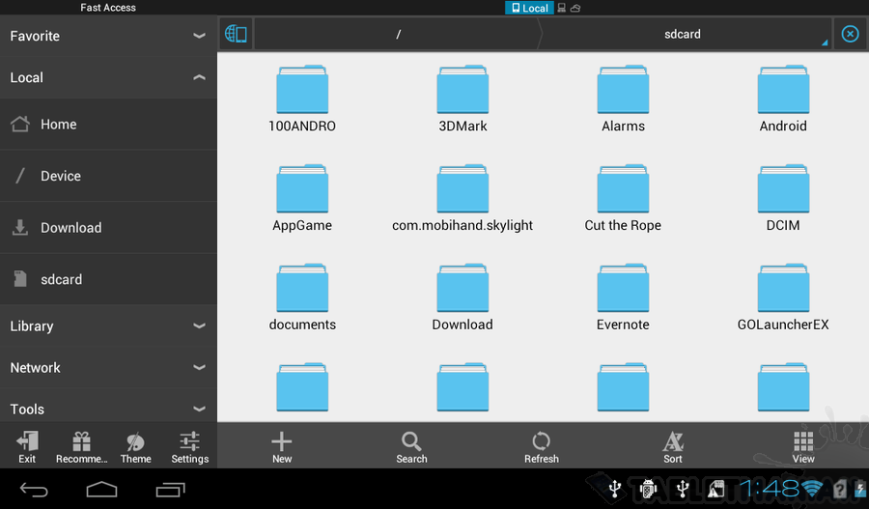Tap the Android back button
The height and width of the screenshot is (509, 869).
(x=35, y=490)
